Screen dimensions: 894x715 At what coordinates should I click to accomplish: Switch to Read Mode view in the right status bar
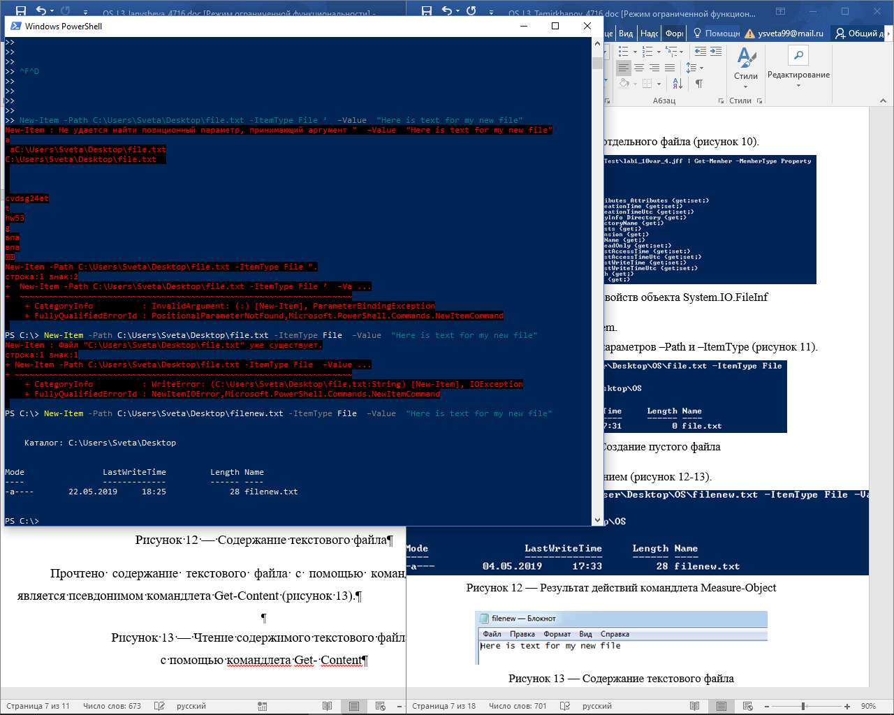(694, 706)
